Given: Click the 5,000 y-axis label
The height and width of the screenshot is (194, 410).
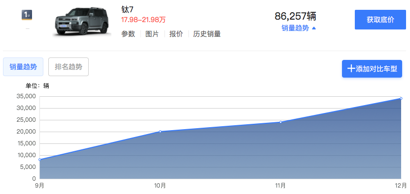Looking at the screenshot, I should 28,167.
